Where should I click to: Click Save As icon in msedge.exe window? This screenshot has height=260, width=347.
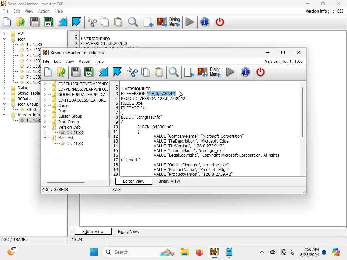tap(89, 72)
